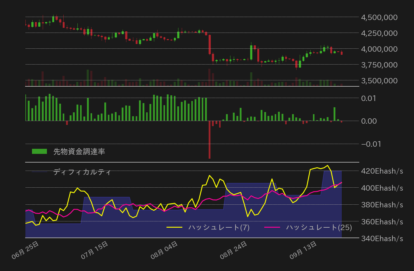The height and width of the screenshot is (271, 414).
Task: Select the 09月 13日 date label
Action: (304, 247)
